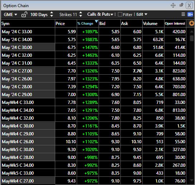Increase the 100 Days value with up arrow
The width and height of the screenshot is (195, 185).
point(52,12)
